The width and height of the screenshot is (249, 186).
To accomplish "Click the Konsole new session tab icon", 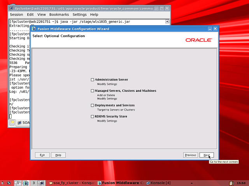I will coord(12,122).
